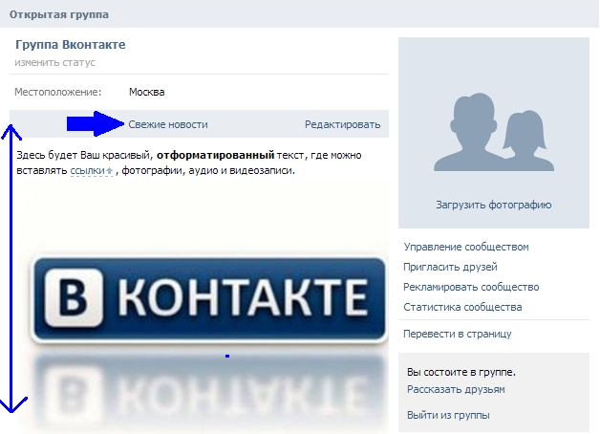
Task: Choose 'Рекламировать сообщество' option
Action: [x=471, y=287]
